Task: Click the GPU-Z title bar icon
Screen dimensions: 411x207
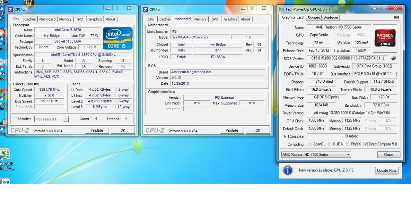Action: (x=282, y=9)
